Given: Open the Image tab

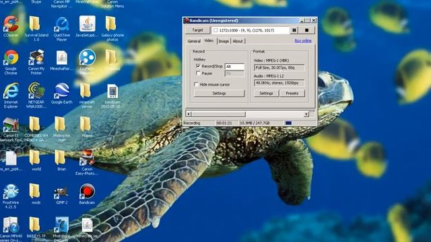Looking at the screenshot, I should point(224,41).
